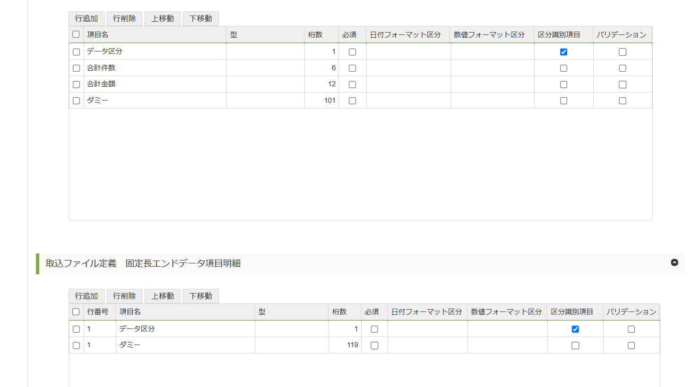Enable バリデーション for the 合計金額 row

coord(623,84)
